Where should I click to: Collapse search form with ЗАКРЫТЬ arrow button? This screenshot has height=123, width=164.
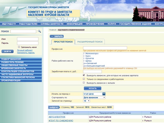57,36
